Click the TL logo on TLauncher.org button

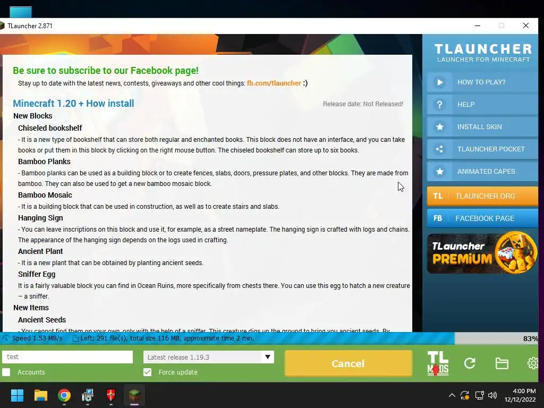point(438,196)
